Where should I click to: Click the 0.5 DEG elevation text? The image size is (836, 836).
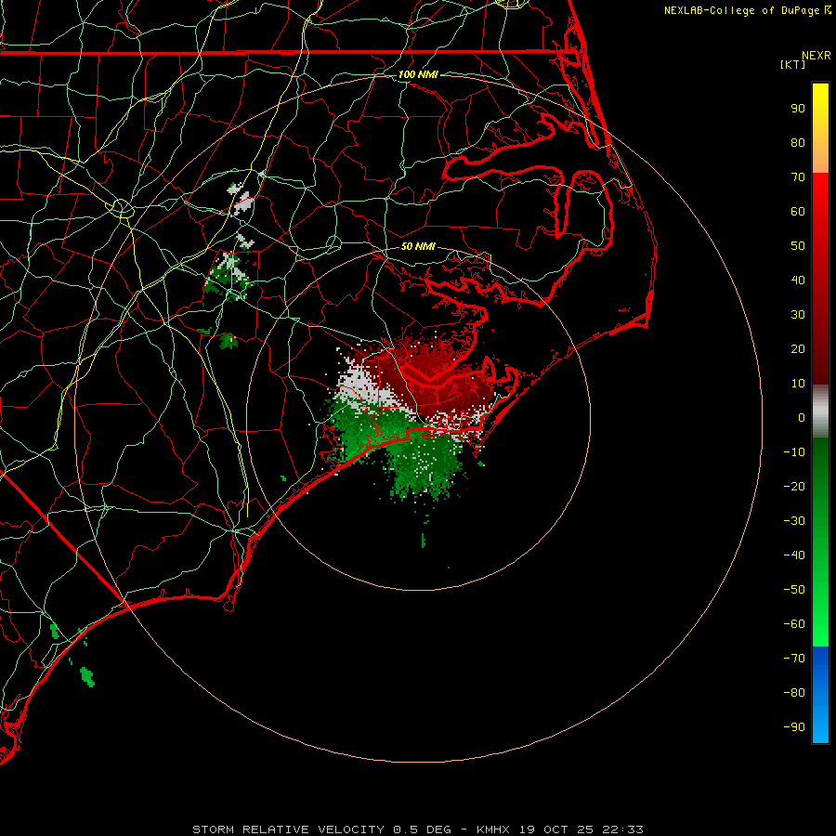pos(422,829)
